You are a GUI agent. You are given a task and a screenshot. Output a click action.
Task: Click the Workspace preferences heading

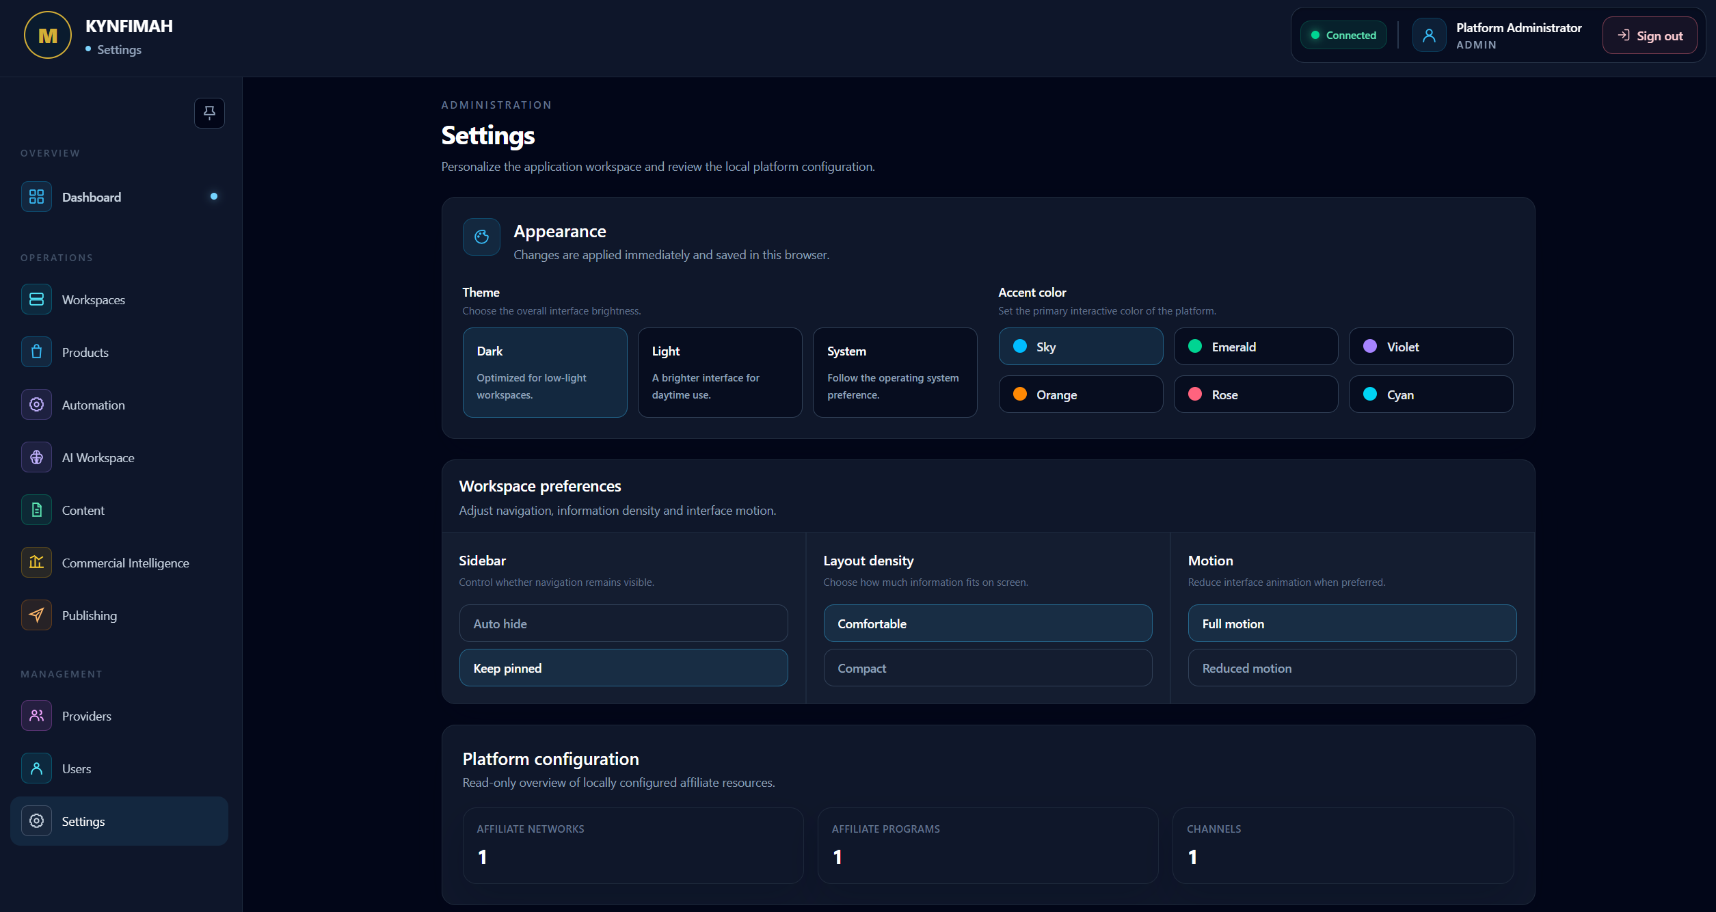540,486
